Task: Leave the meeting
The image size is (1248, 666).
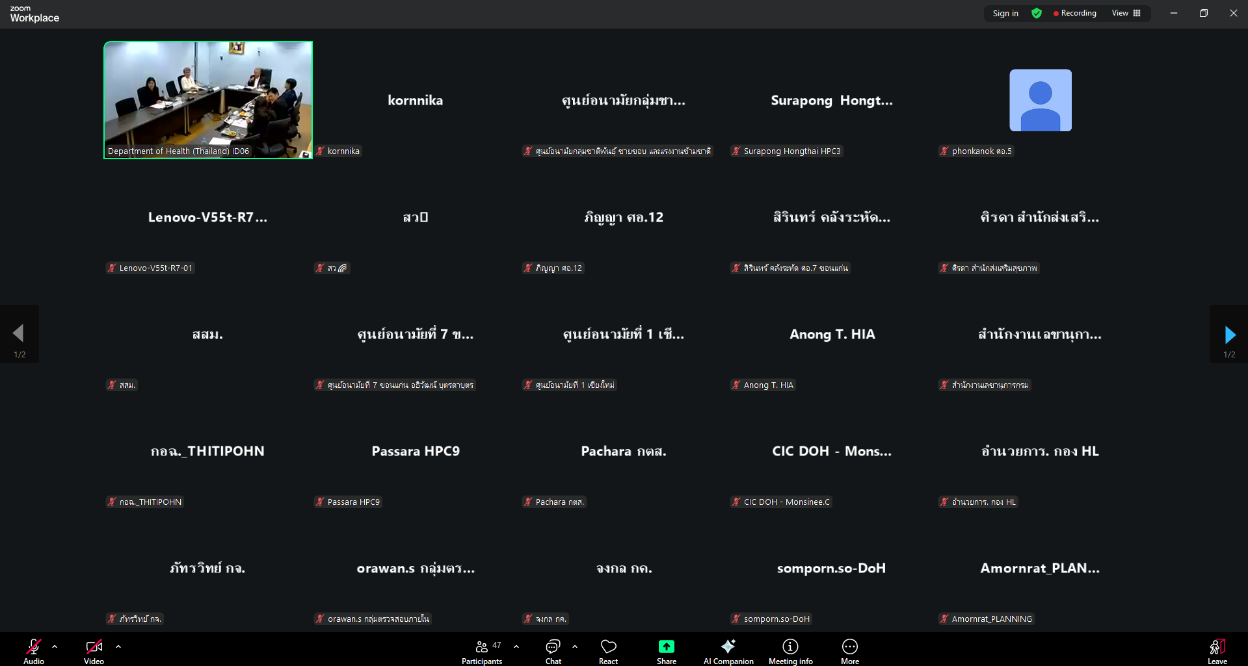Action: tap(1217, 651)
